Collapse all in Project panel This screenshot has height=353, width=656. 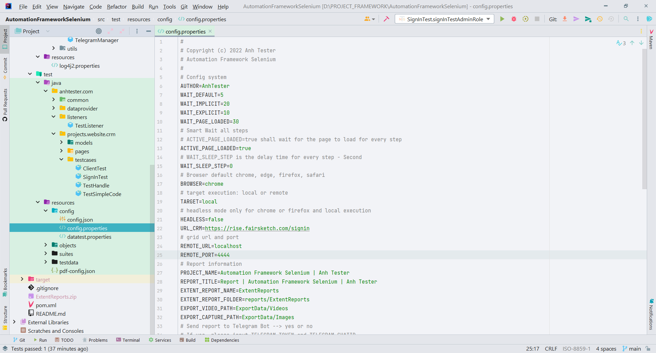click(x=122, y=31)
